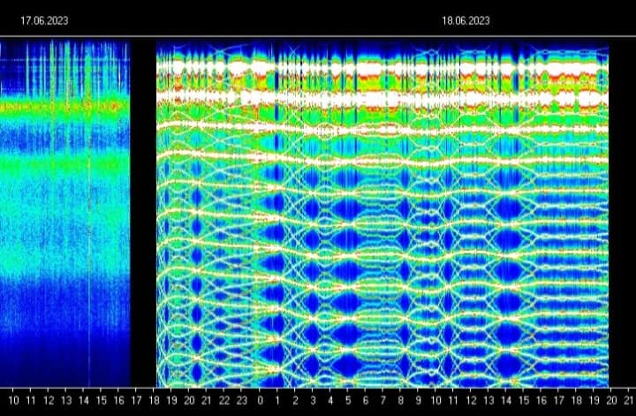Click the hour 1 axis label
The height and width of the screenshot is (416, 636).
click(277, 401)
